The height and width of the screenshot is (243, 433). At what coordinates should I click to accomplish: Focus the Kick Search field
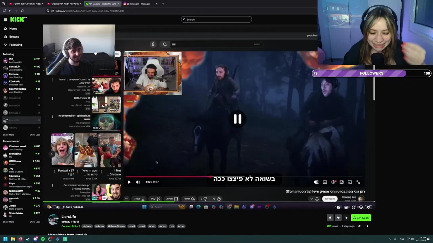pos(216,20)
